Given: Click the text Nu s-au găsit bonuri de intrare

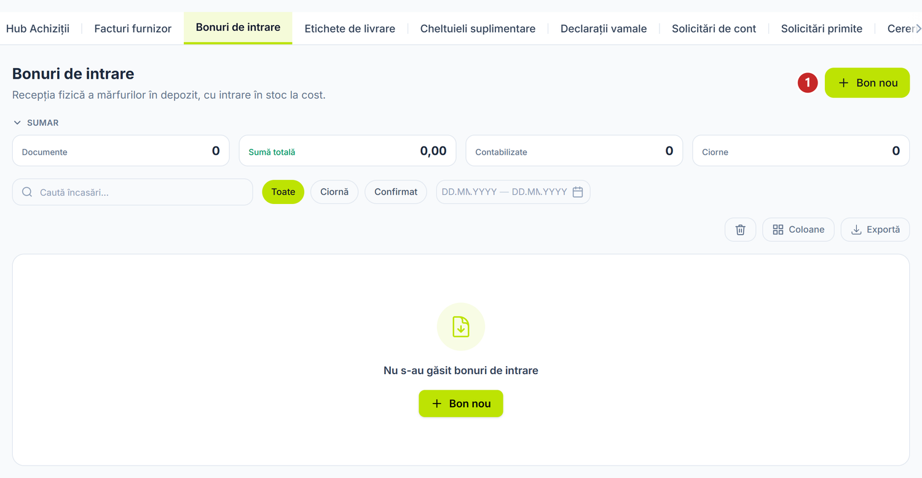Looking at the screenshot, I should (461, 370).
